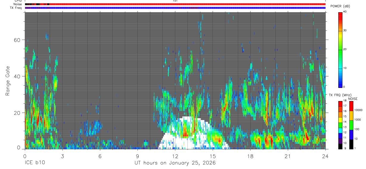
Task: Click the 'UT hours on January 25, 2026' title
Action: [x=175, y=163]
